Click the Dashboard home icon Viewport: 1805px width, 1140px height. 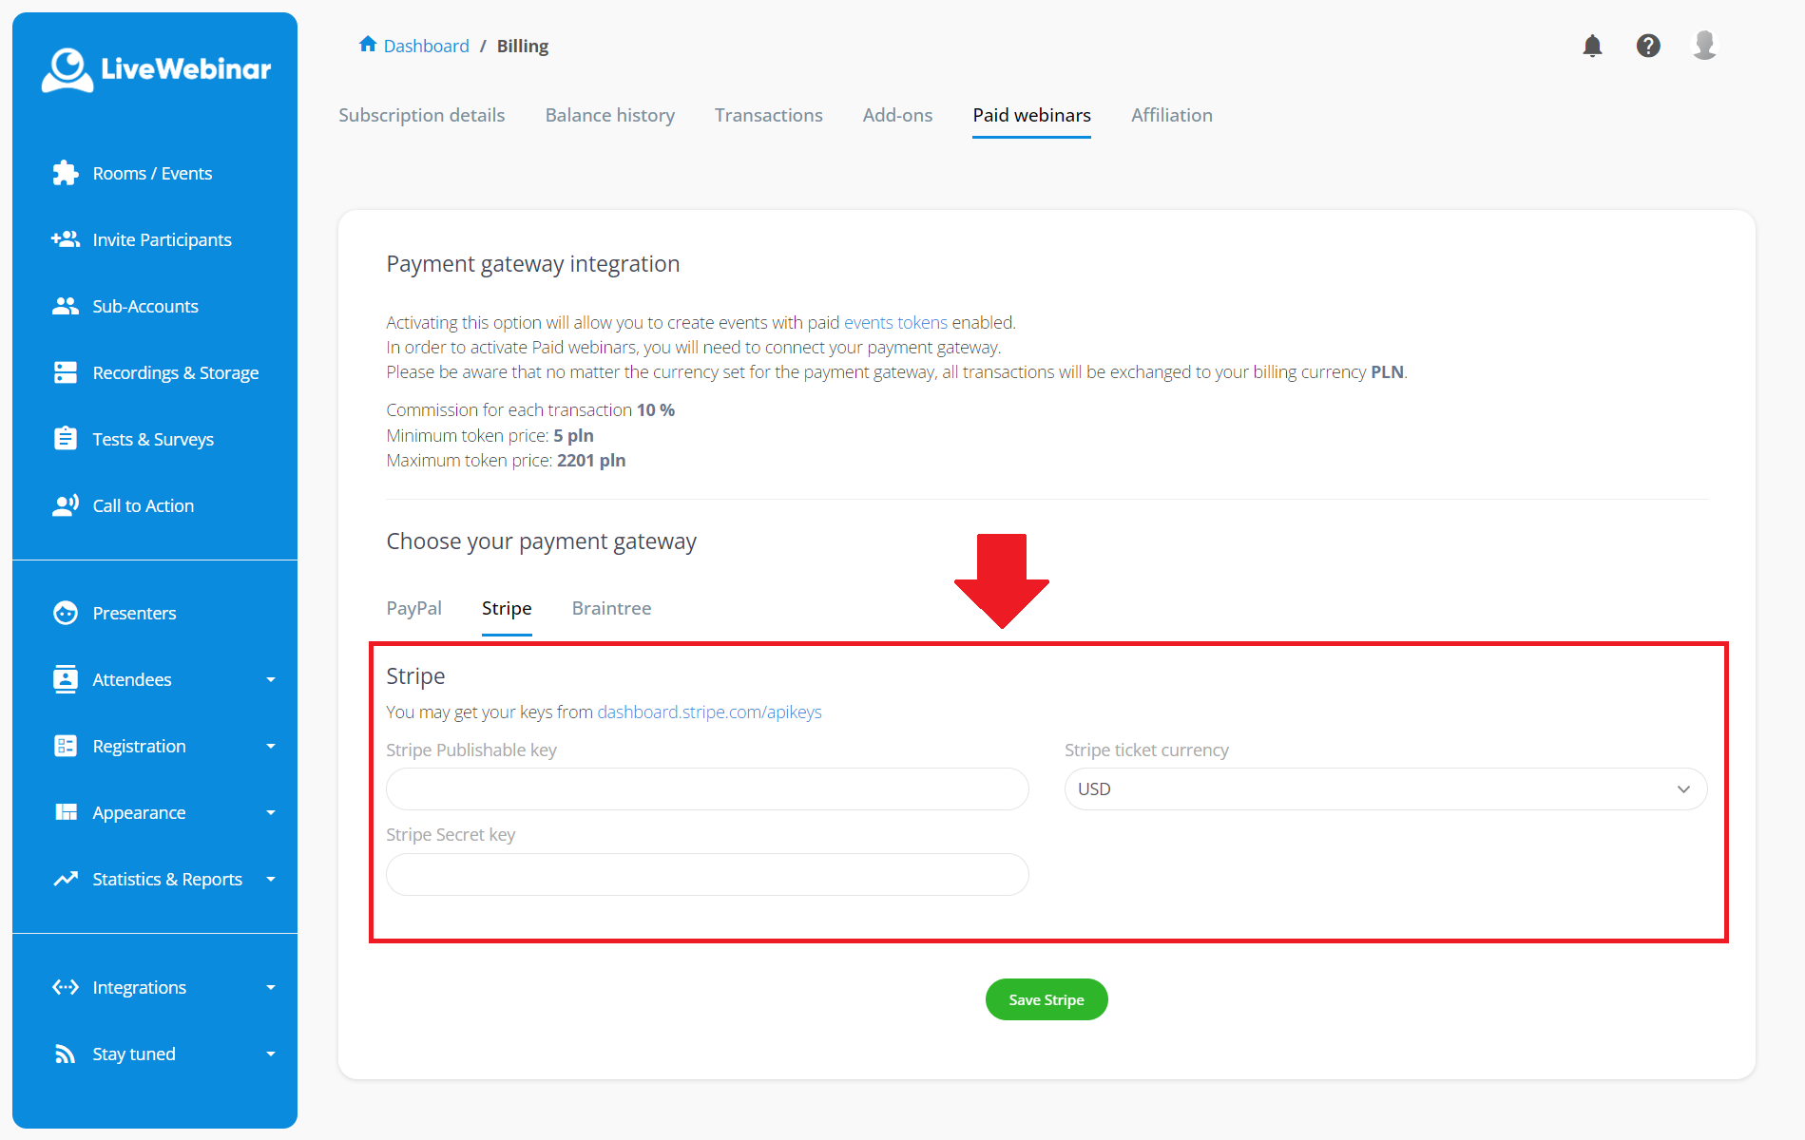pyautogui.click(x=368, y=45)
